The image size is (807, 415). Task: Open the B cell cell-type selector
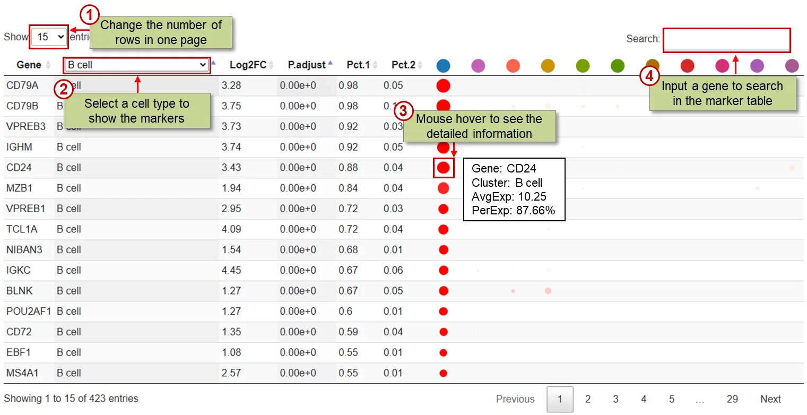coord(136,65)
